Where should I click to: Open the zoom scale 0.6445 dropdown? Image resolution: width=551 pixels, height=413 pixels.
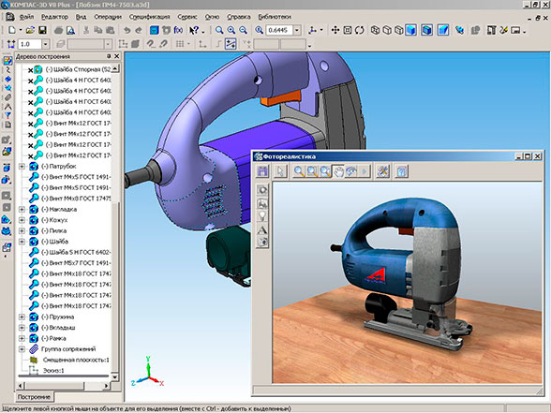[x=297, y=30]
